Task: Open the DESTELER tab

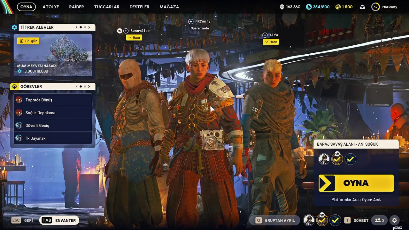Action: pos(139,7)
